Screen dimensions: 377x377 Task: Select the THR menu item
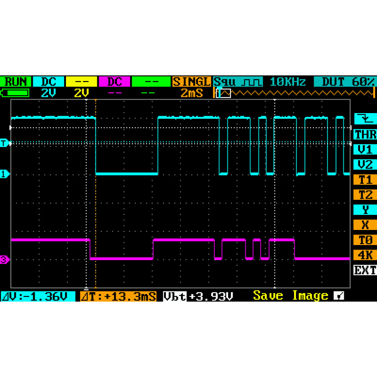365,135
